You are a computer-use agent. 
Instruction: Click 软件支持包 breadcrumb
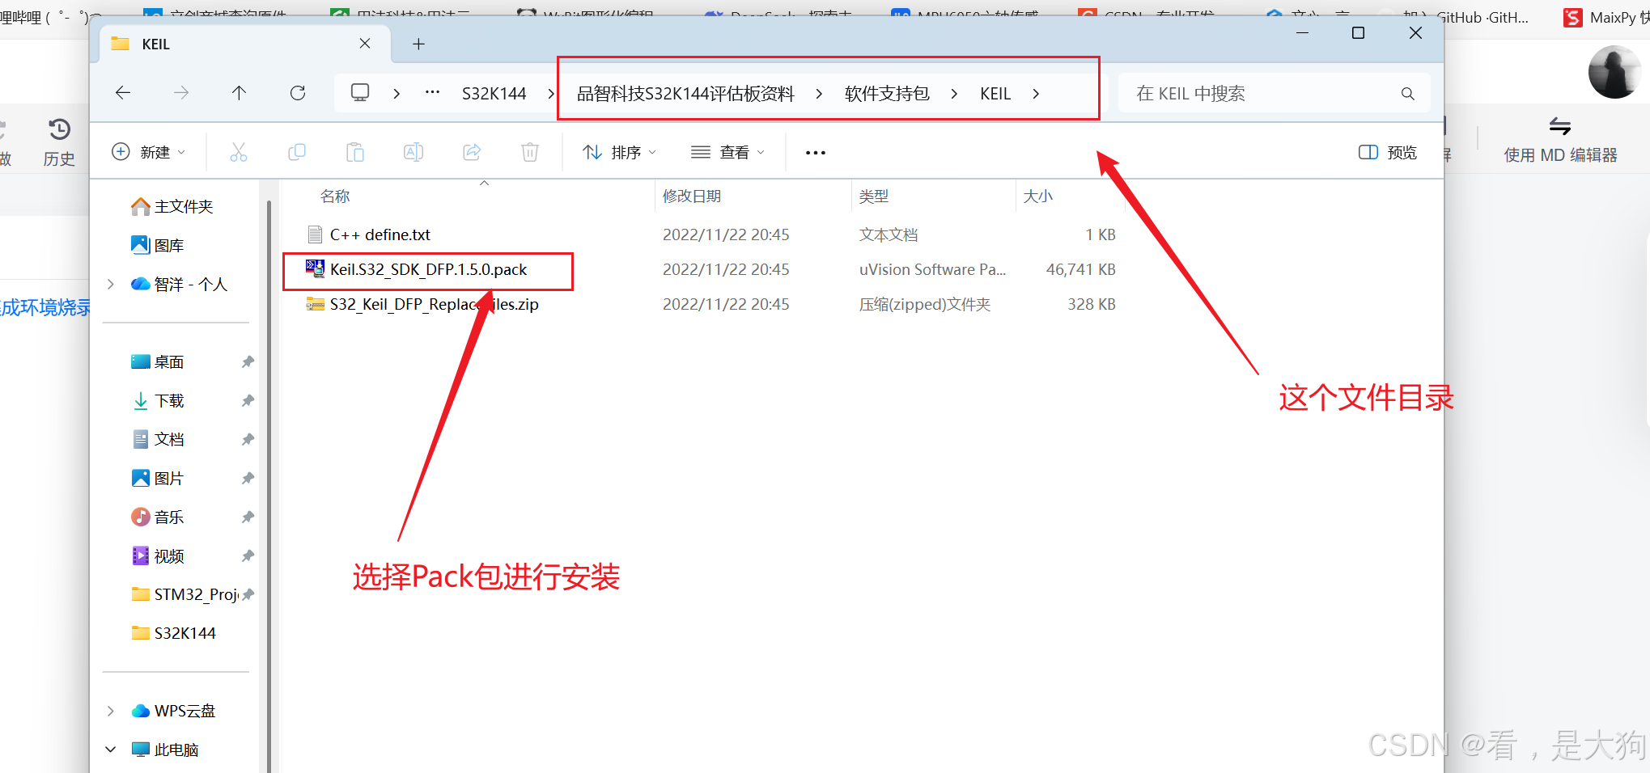pyautogui.click(x=887, y=94)
